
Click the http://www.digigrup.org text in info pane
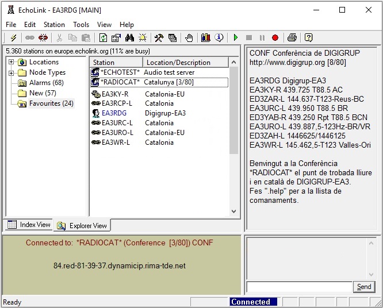pyautogui.click(x=287, y=63)
